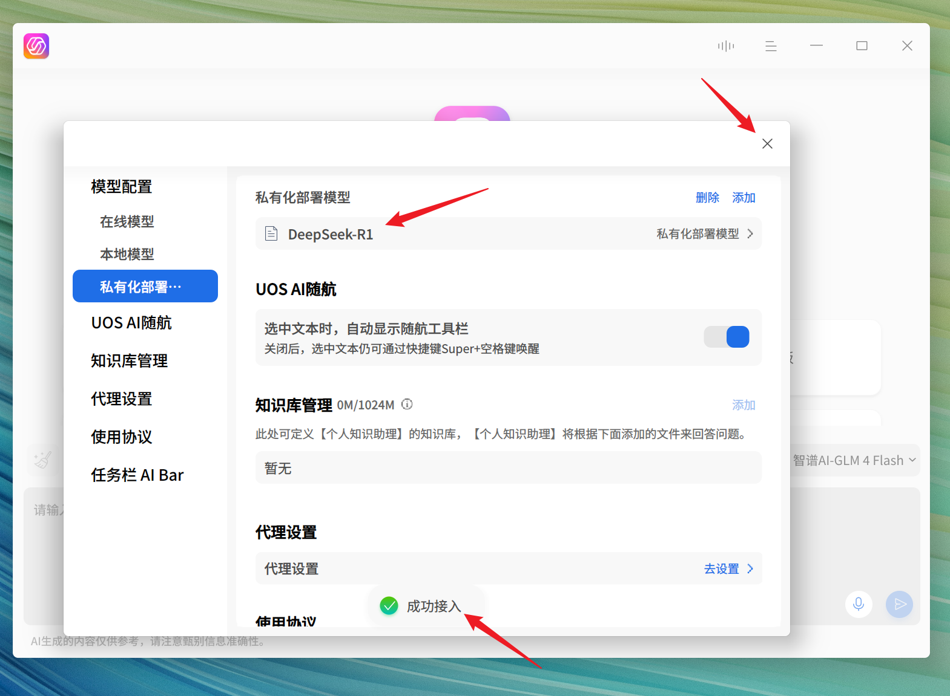
Task: Expand the DeepSeek-R1 私有化部署模型 chevron
Action: point(750,233)
